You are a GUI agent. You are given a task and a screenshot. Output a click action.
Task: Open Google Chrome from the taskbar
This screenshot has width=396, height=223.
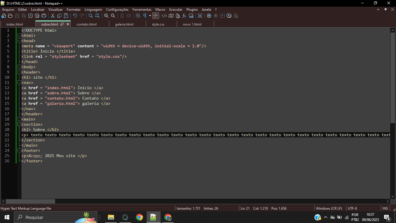point(139,217)
